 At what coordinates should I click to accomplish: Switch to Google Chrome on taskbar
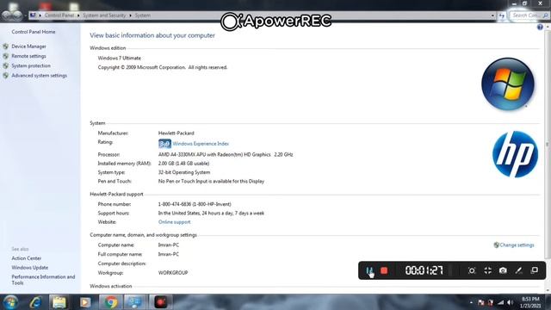pos(110,302)
